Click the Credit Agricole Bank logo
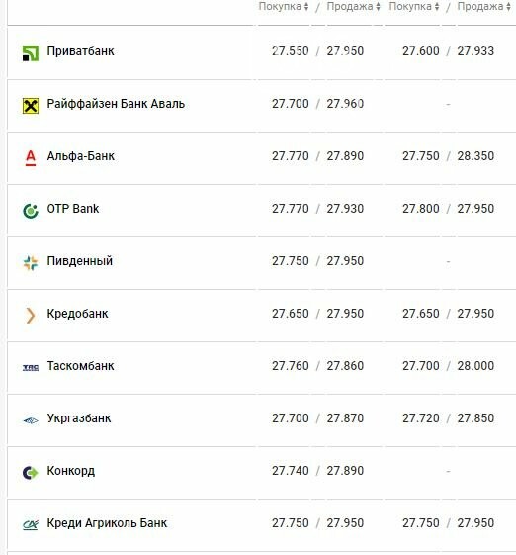Viewport: 516px width, 555px height. [31, 524]
